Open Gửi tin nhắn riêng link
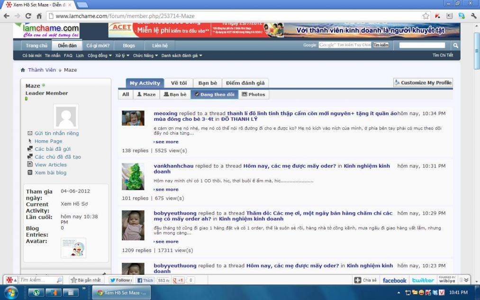Screen dimensions: 480x300 (x=56, y=133)
